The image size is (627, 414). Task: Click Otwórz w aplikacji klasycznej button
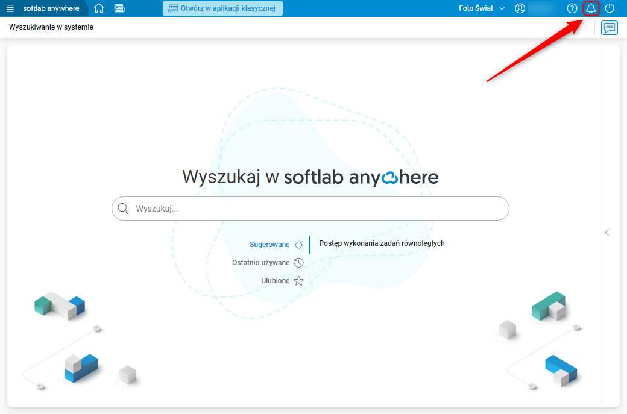(222, 8)
